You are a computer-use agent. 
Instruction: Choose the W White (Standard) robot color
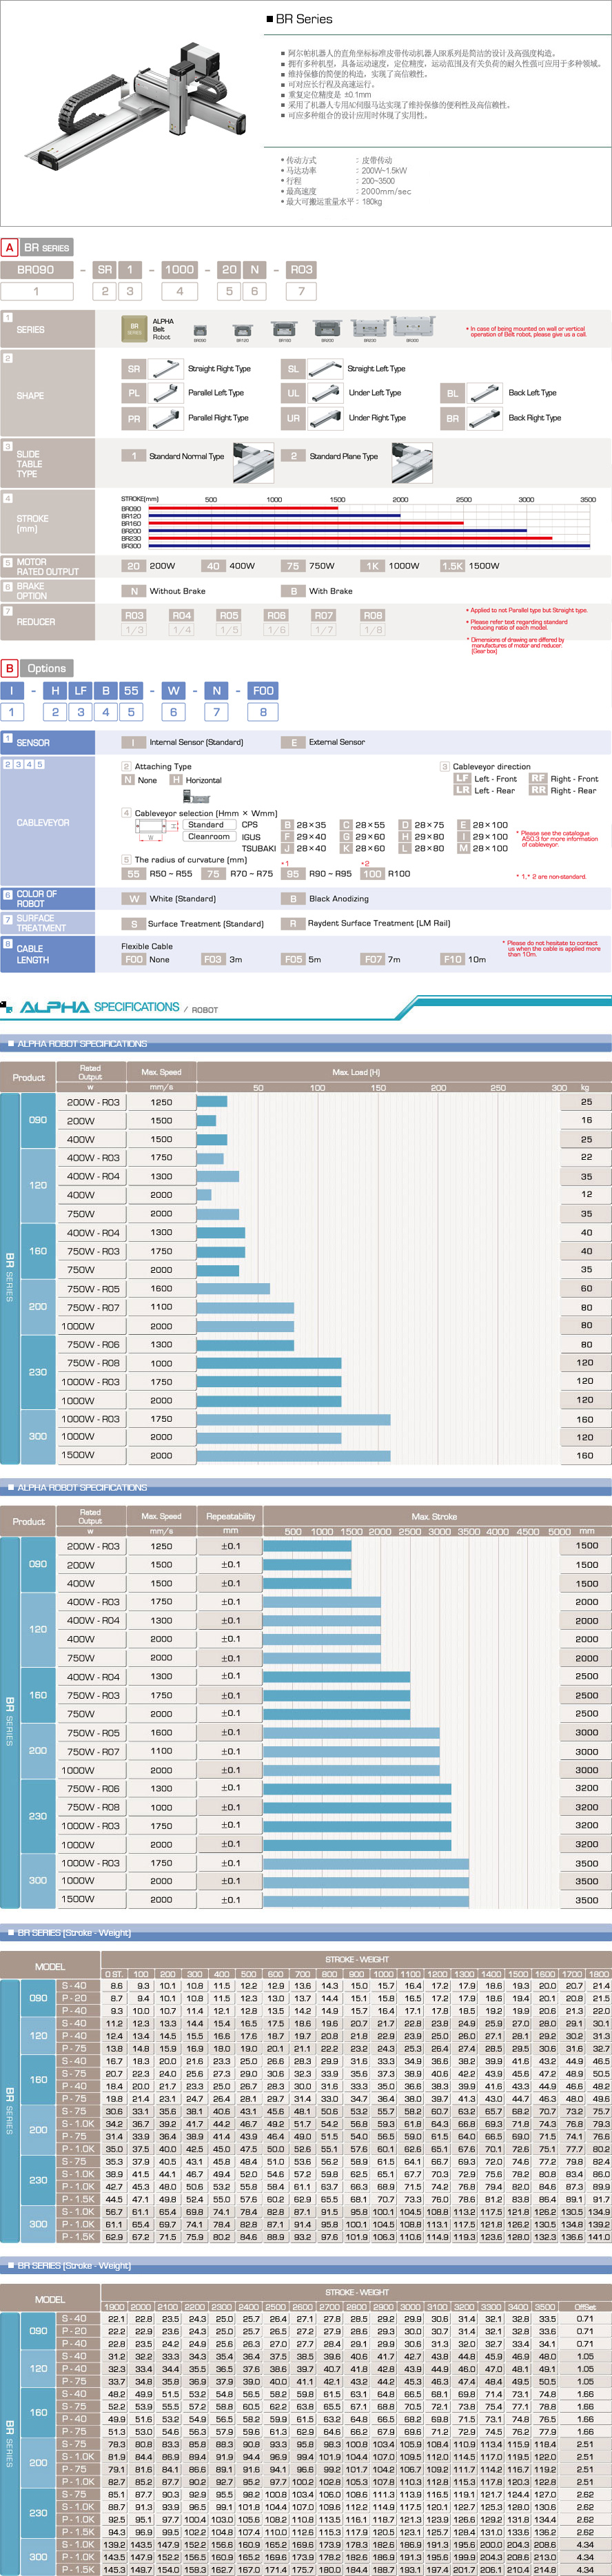point(133,898)
